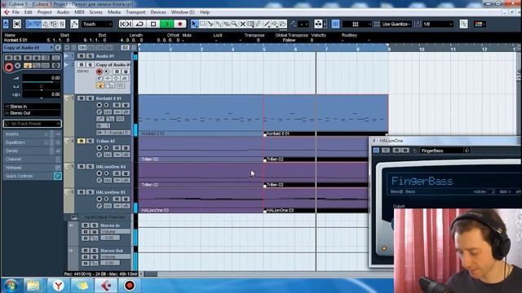Adjust the Inspector pan slider
Viewport: 522px width, 293px height.
click(x=42, y=87)
